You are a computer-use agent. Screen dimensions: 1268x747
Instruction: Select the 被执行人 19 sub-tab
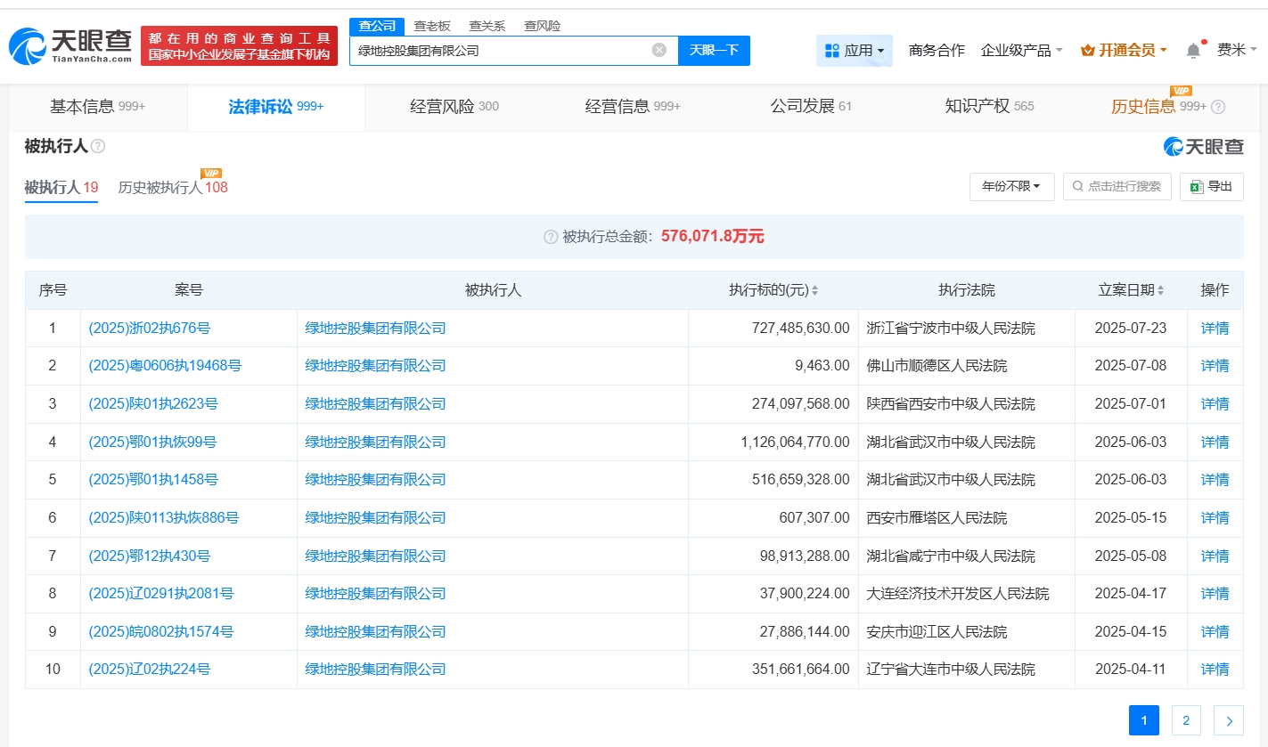pos(61,188)
